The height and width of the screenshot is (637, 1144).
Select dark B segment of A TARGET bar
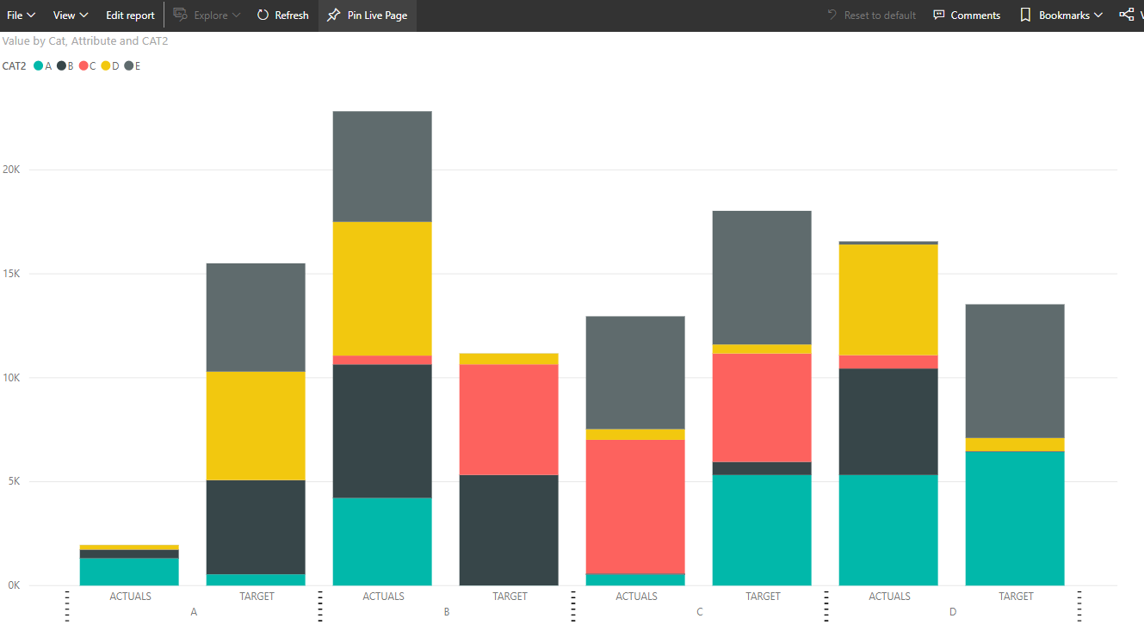tap(256, 527)
